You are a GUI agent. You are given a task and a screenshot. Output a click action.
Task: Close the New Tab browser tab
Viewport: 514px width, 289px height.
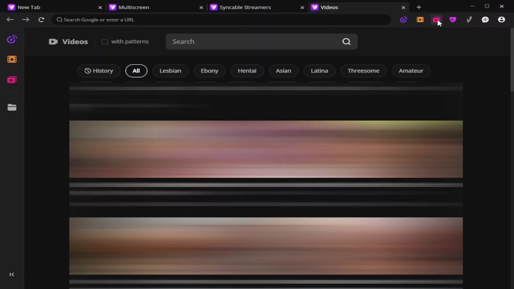(100, 7)
